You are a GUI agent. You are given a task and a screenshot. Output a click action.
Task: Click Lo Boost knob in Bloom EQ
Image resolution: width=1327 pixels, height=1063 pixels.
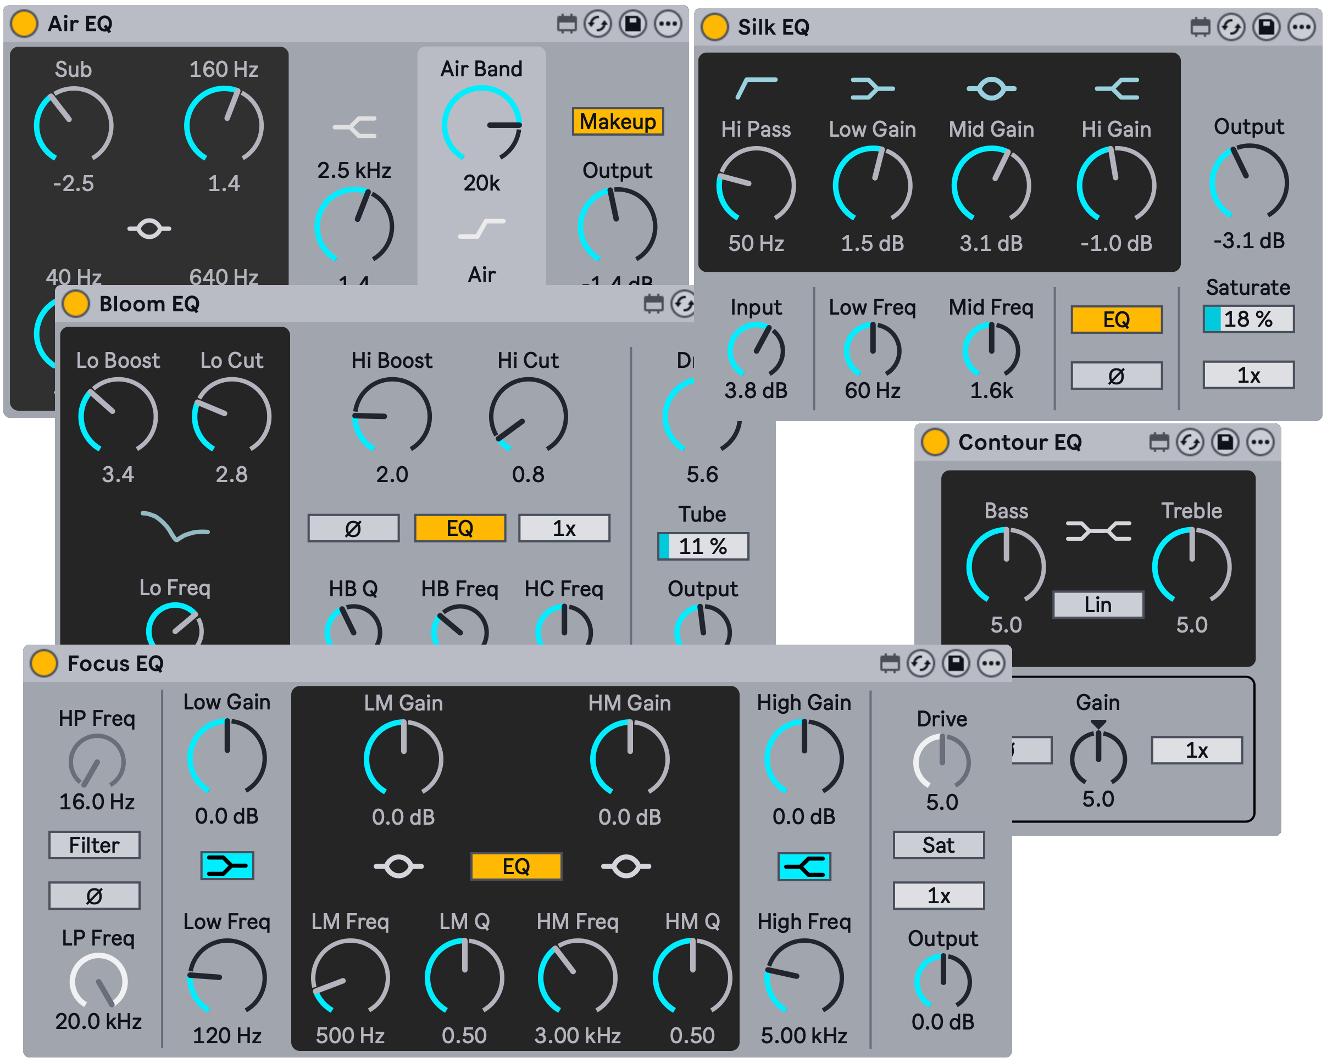coord(118,416)
